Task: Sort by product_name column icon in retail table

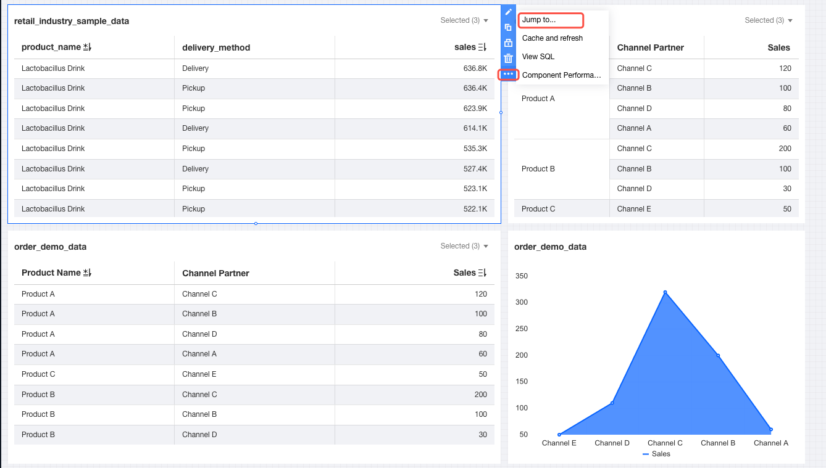Action: click(87, 47)
